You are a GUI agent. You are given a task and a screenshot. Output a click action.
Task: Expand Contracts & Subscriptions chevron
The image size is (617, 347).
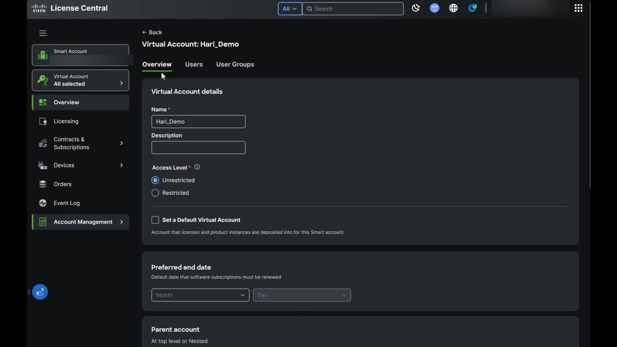click(121, 143)
